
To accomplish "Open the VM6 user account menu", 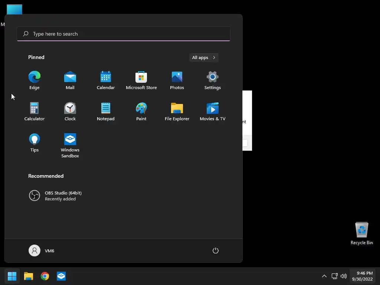I will 42,250.
